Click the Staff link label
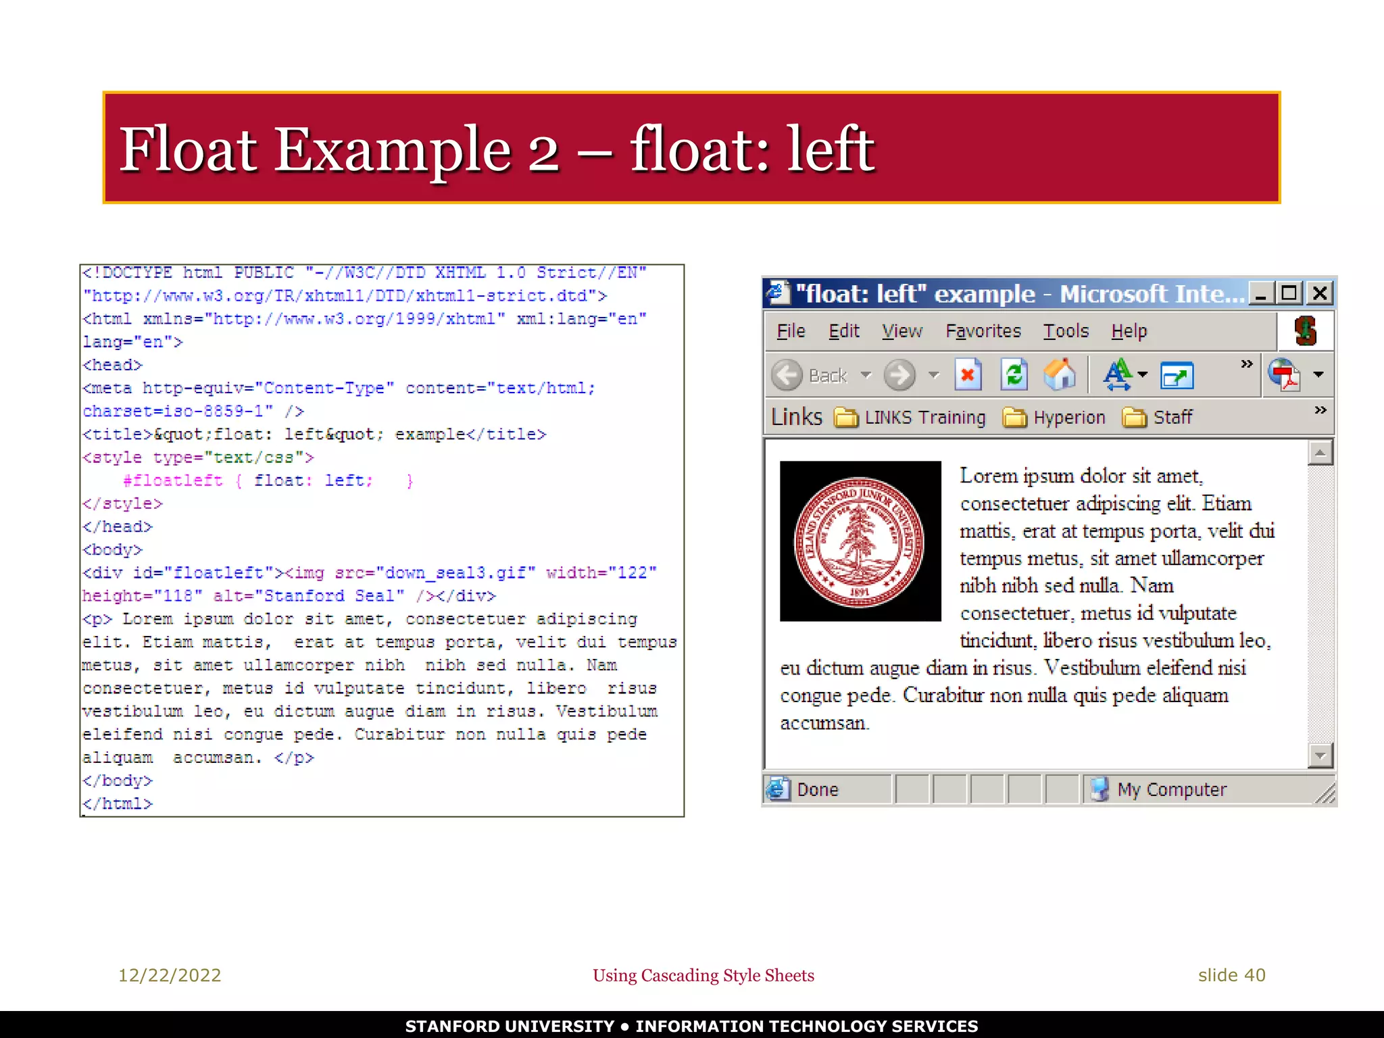 1172,418
